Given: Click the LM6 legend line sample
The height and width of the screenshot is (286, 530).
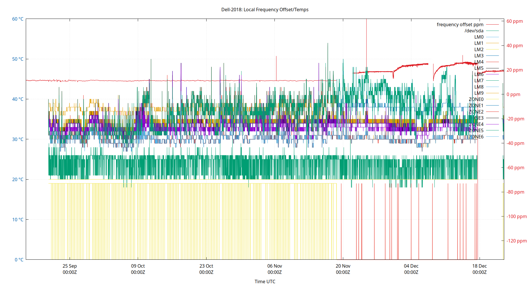Looking at the screenshot, I should click(x=493, y=74).
